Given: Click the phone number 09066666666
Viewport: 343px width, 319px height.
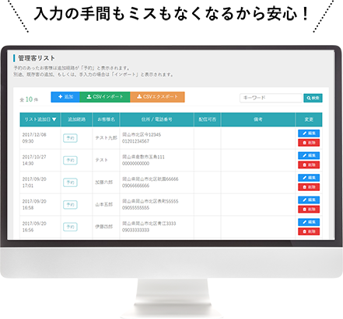Looking at the screenshot, I should (135, 186).
